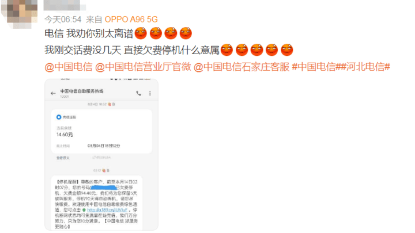
Task: Click the blurred poster username
Action: tap(65, 5)
